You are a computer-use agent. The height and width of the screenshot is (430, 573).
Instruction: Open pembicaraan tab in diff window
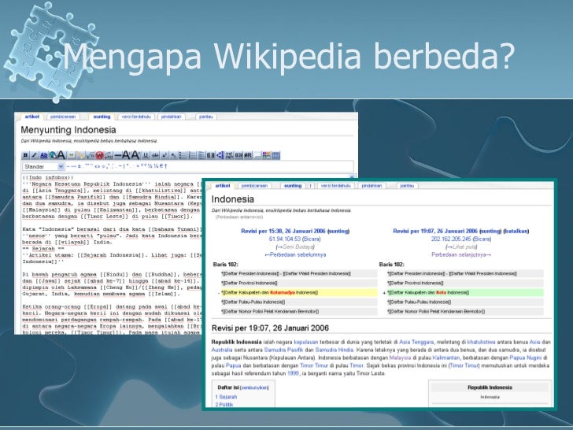coord(254,186)
